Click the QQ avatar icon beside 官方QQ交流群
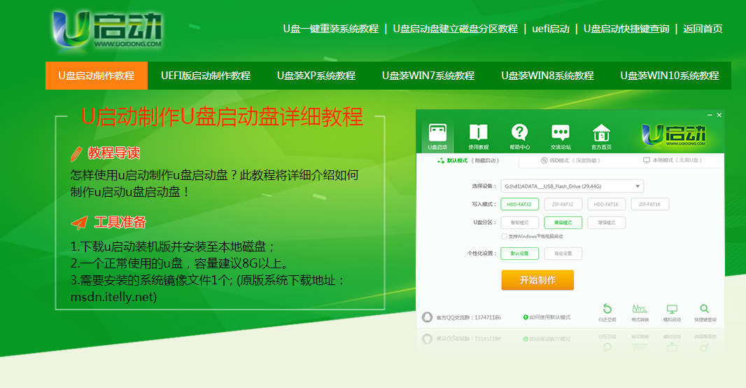746x388 pixels. pyautogui.click(x=428, y=317)
